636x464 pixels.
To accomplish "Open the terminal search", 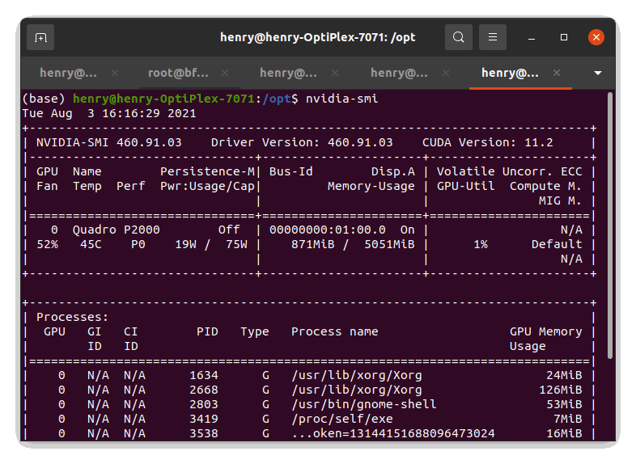I will (x=458, y=37).
